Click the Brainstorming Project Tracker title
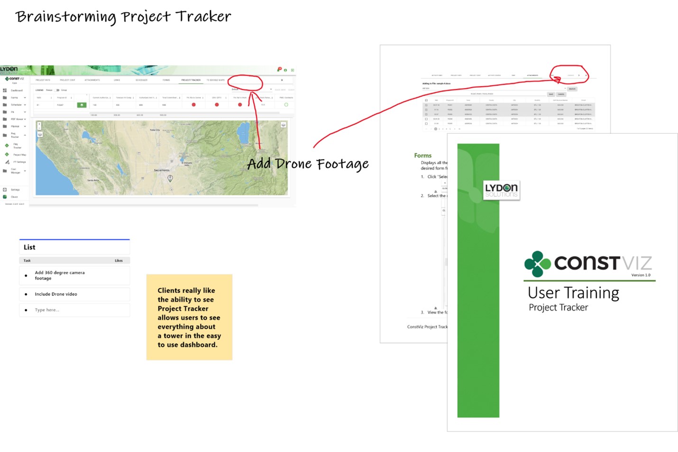678x452 pixels. point(123,17)
